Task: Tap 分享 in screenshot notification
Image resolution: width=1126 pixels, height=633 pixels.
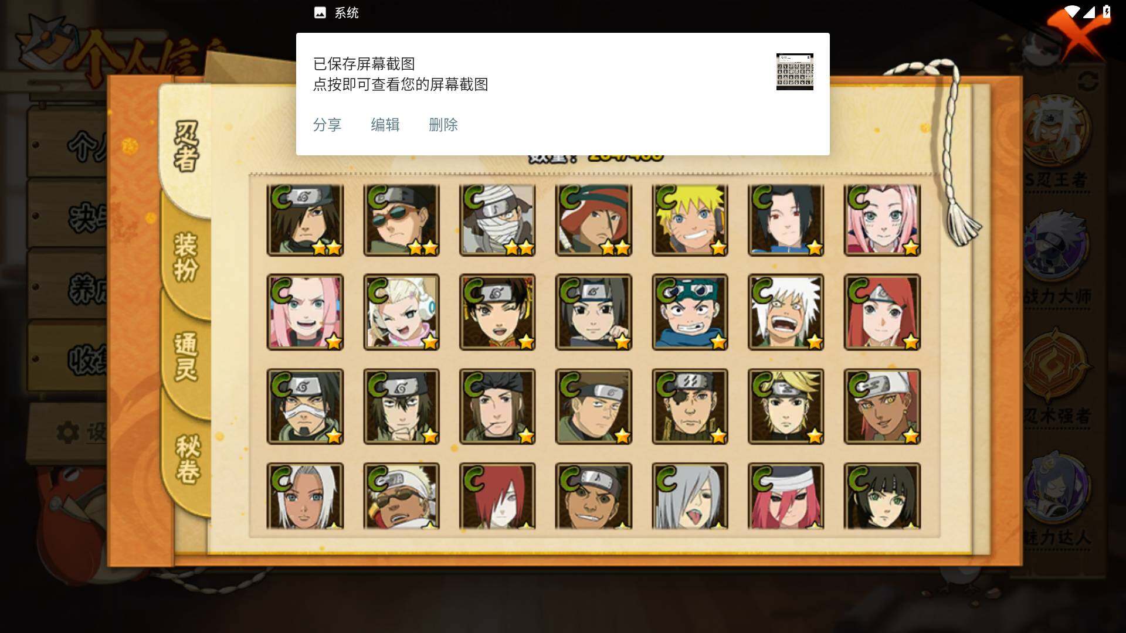Action: tap(327, 125)
